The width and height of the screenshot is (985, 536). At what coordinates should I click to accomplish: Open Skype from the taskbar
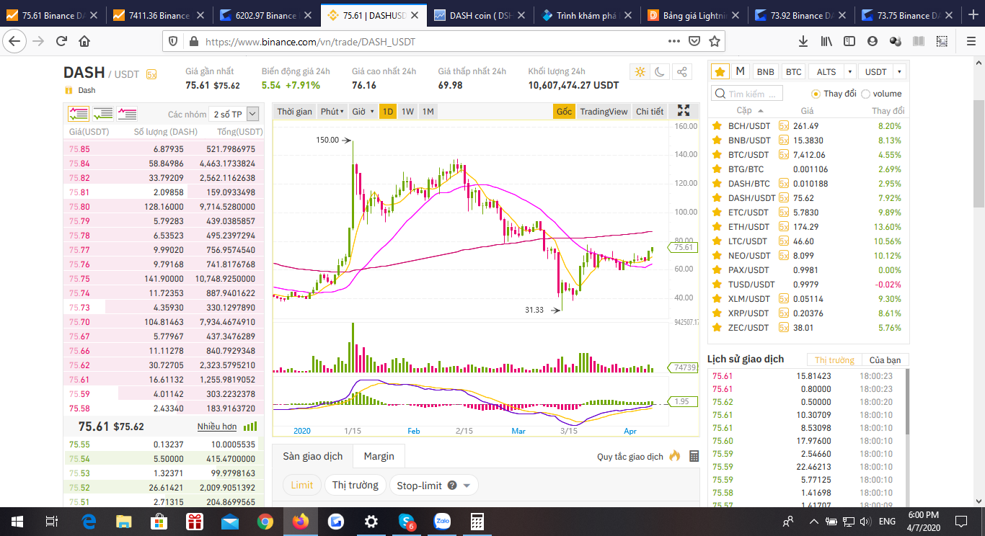(407, 522)
